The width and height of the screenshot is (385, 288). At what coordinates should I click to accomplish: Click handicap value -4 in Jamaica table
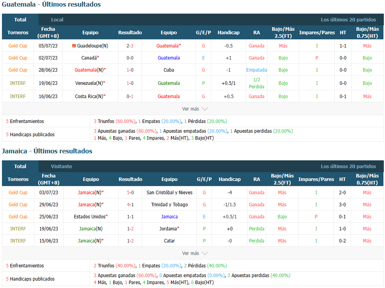tap(230, 193)
